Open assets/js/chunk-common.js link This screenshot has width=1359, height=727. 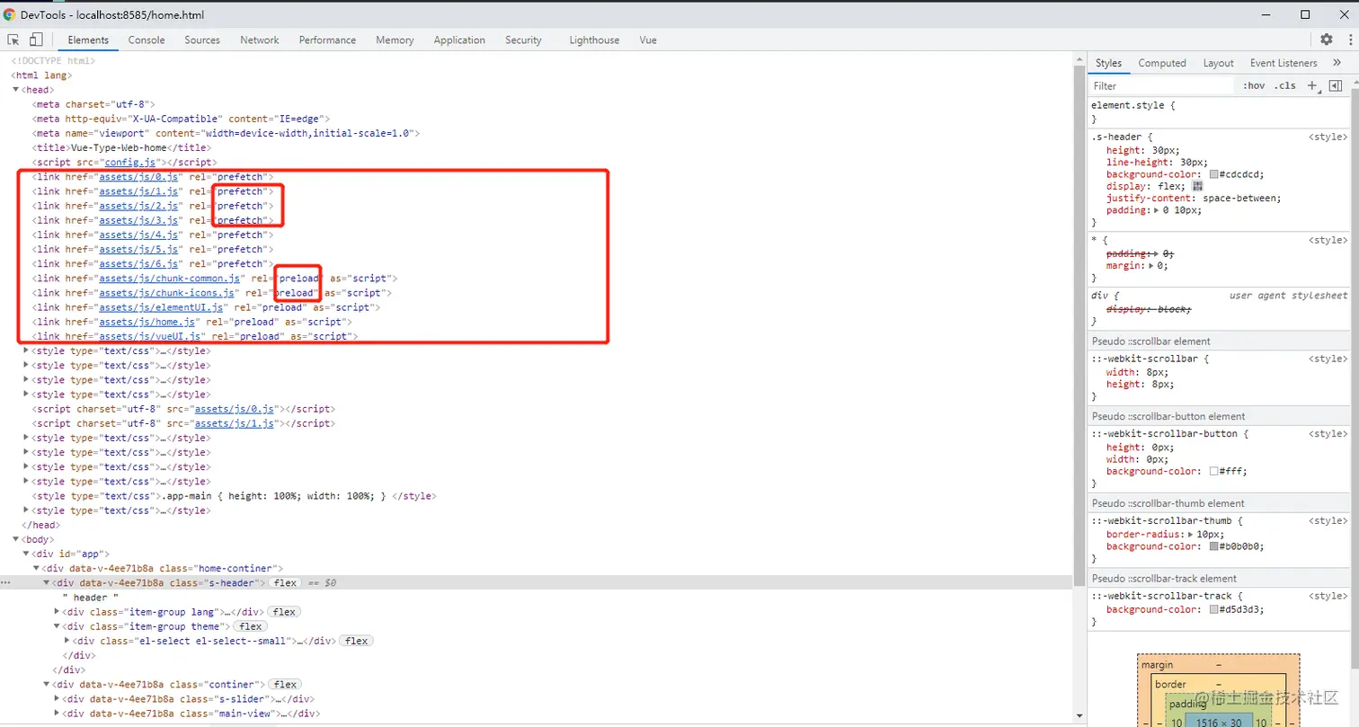coord(171,279)
